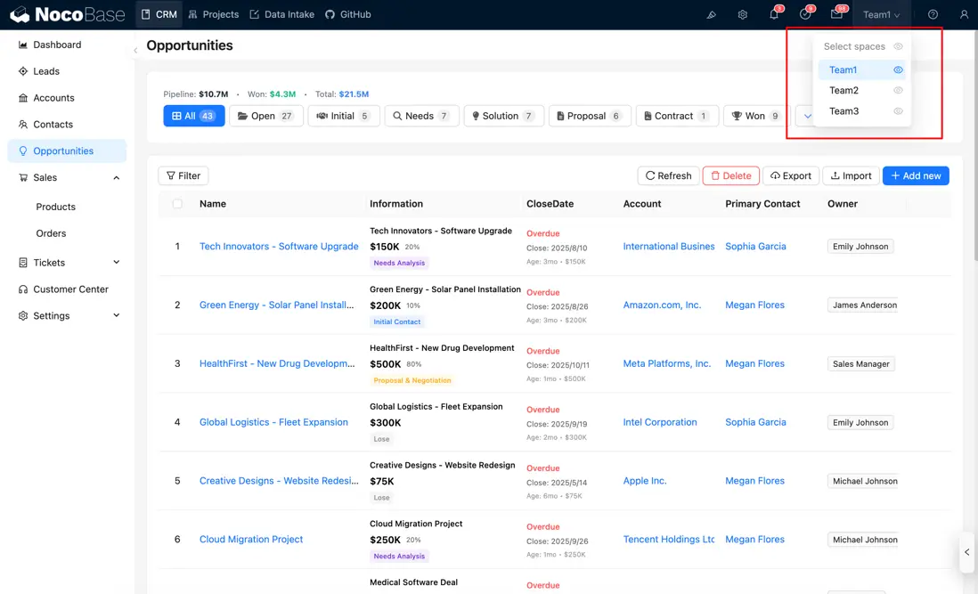
Task: Click the notification bell icon
Action: click(x=773, y=14)
